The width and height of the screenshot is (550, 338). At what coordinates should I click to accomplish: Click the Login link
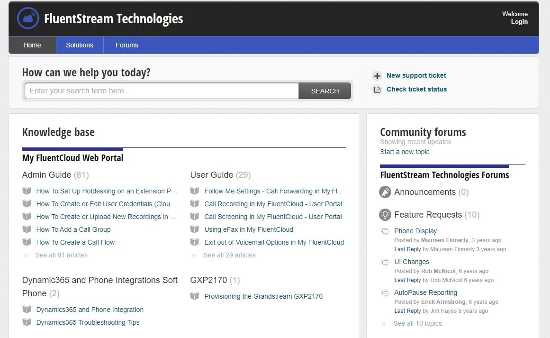tap(519, 22)
